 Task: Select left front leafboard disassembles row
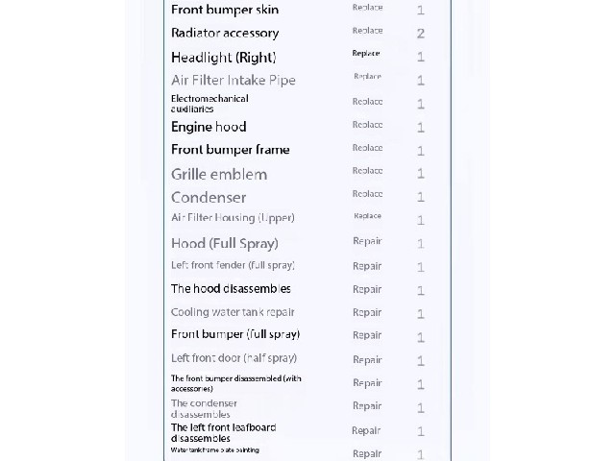click(224, 433)
